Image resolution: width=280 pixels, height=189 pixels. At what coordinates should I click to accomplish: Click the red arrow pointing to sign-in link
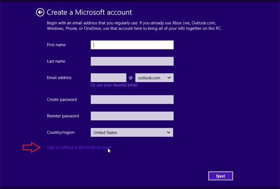point(32,148)
